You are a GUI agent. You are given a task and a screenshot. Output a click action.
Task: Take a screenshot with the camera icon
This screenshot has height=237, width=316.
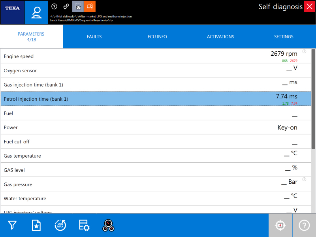[78, 7]
